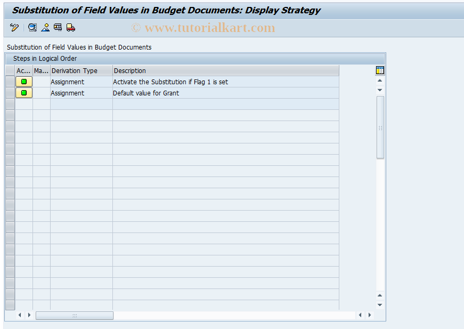This screenshot has height=329, width=464.
Task: Select the Display/Change pencil icon
Action: pos(14,27)
